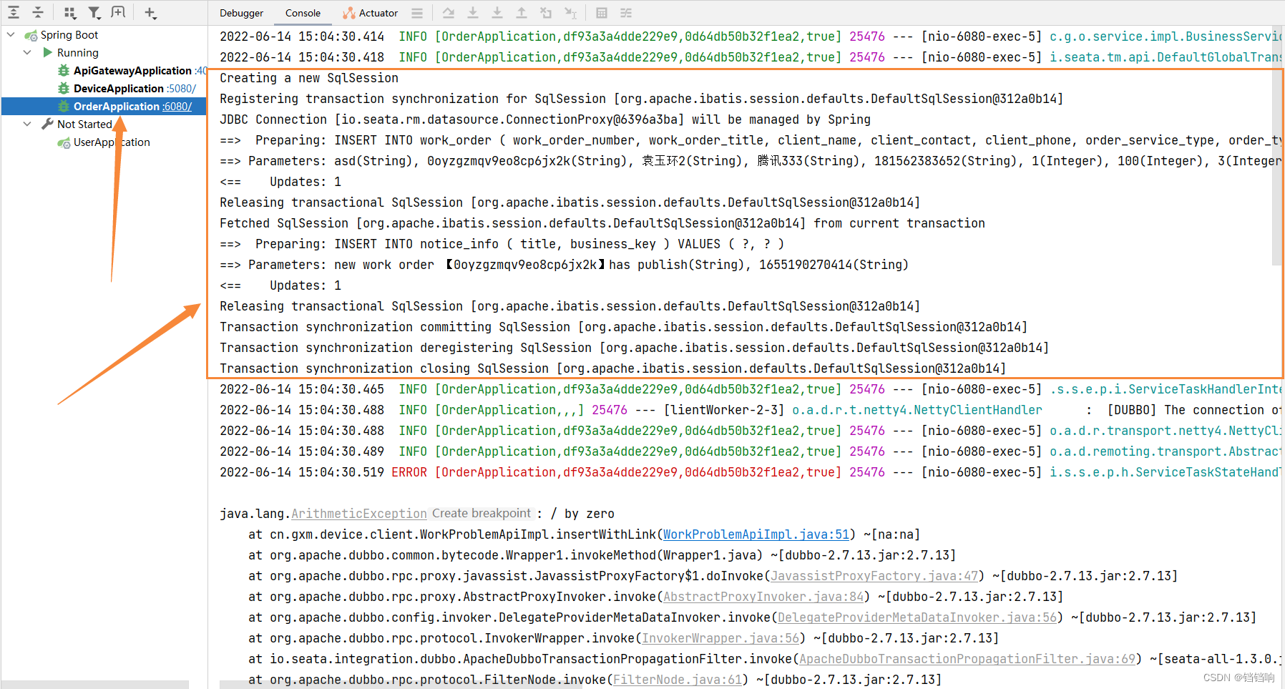The height and width of the screenshot is (689, 1285).
Task: Click the Expand All icon in Services toolbar
Action: (14, 12)
